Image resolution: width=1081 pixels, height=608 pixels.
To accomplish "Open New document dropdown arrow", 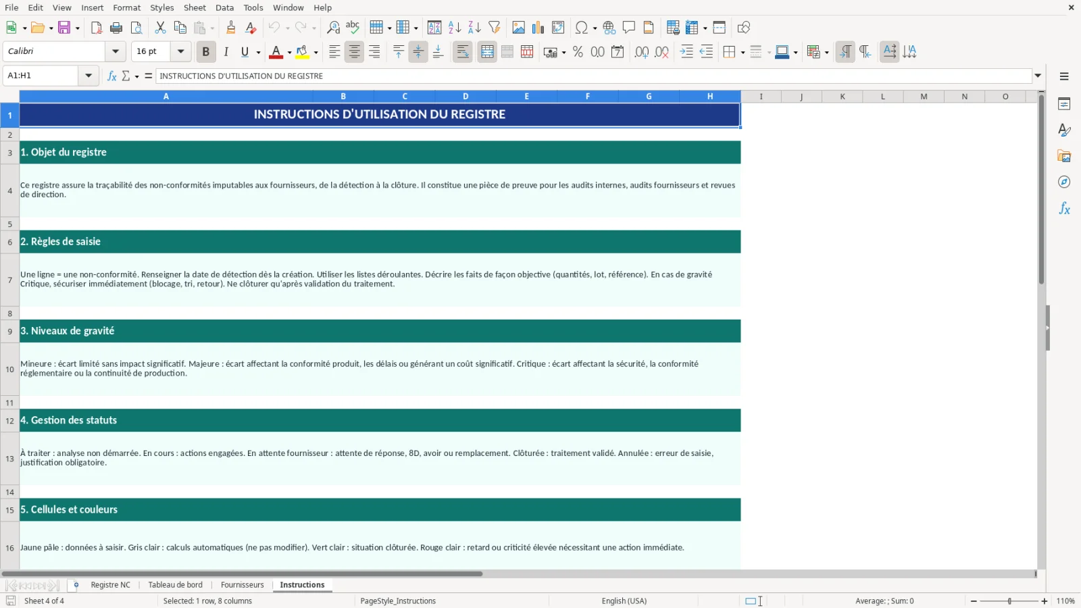I will click(24, 28).
